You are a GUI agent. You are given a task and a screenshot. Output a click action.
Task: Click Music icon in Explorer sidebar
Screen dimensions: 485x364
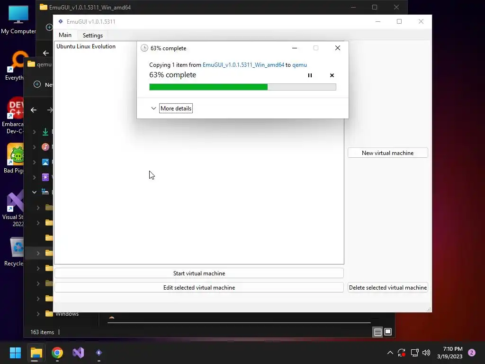[x=45, y=147]
